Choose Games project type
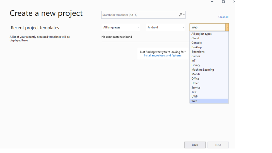This screenshot has height=153, width=272. pos(209,56)
